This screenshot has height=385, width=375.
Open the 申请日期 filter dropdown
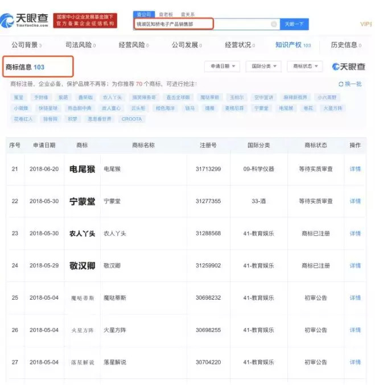pyautogui.click(x=222, y=67)
